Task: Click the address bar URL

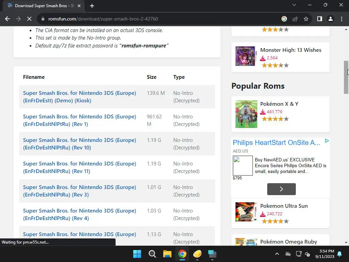Action: tap(103, 19)
